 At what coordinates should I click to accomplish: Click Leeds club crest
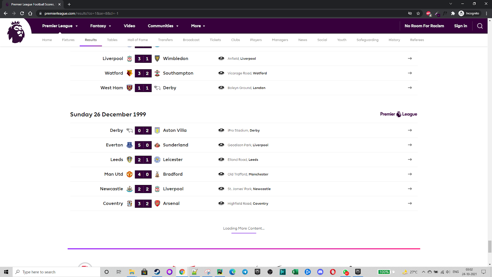129,160
